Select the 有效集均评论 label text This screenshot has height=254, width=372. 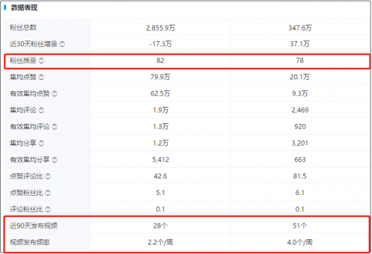coord(30,127)
